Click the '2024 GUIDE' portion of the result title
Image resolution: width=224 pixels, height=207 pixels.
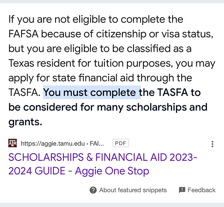(x=37, y=171)
